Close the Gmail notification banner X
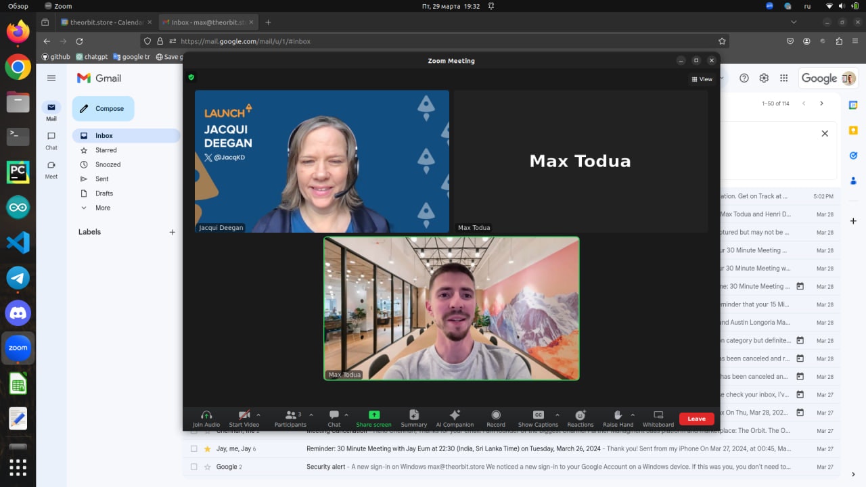866x487 pixels. [x=825, y=133]
